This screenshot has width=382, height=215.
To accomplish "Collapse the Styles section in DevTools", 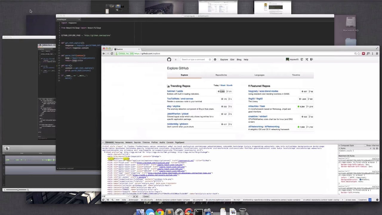I will (339, 148).
